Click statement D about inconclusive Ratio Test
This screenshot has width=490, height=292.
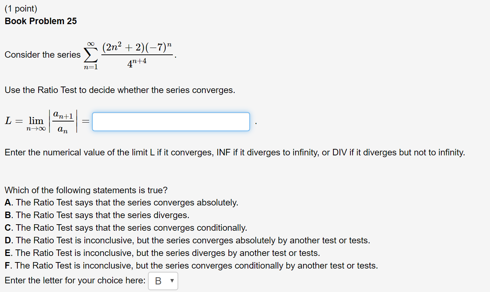tap(187, 240)
